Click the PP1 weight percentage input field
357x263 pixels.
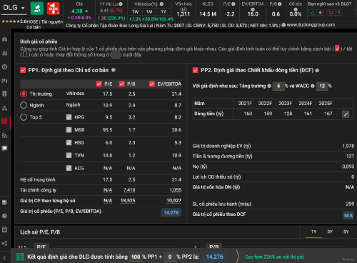click(136, 257)
